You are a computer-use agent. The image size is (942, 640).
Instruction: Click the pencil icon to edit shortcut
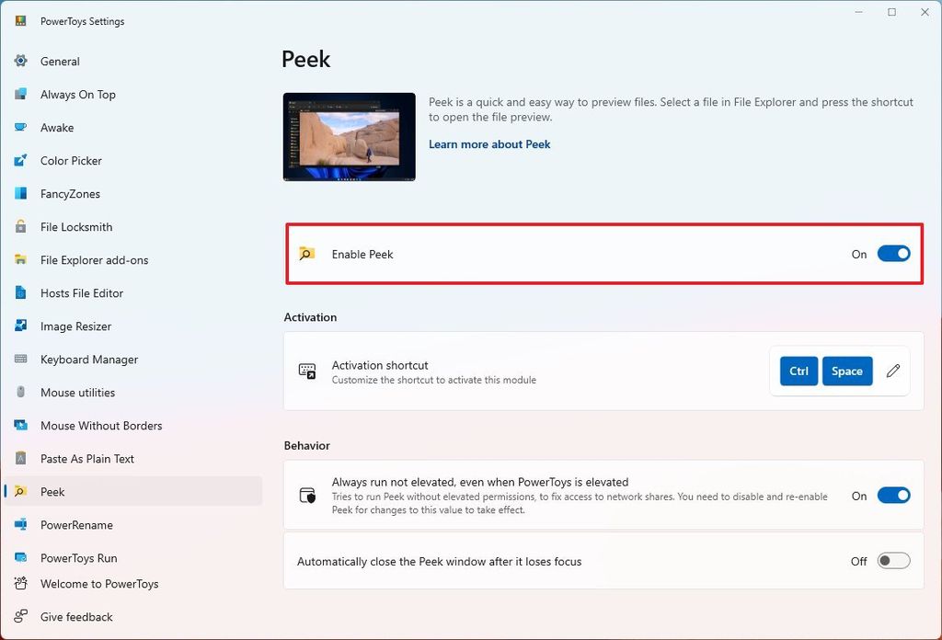point(892,371)
